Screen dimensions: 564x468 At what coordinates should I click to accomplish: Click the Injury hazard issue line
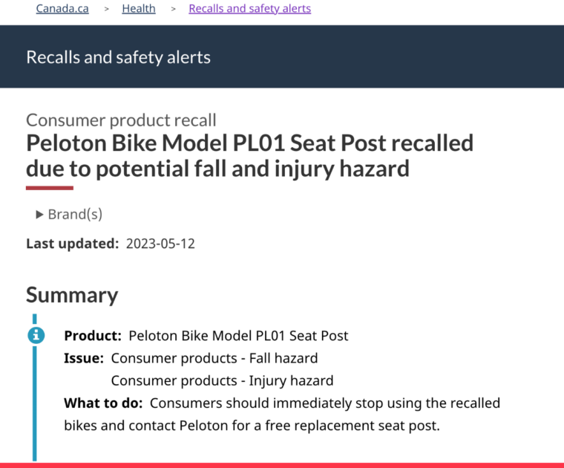coord(222,381)
